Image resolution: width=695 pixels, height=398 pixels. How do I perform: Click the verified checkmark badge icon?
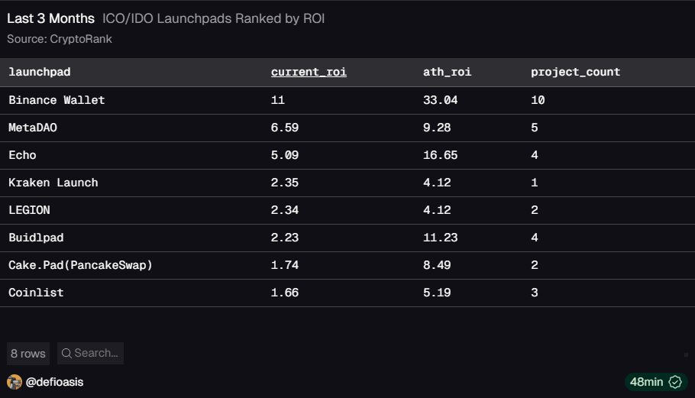674,382
